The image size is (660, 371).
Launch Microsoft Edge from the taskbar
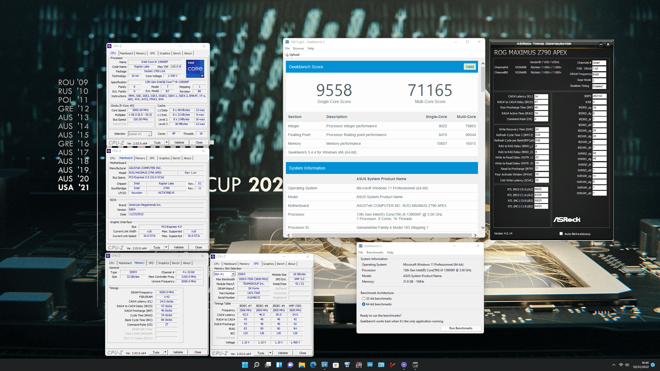click(x=313, y=365)
